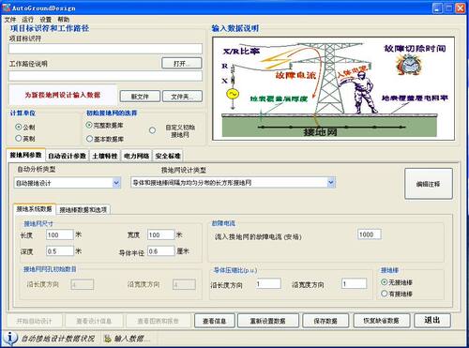Click the info icon in the status bar
469x348 pixels.
point(10,338)
